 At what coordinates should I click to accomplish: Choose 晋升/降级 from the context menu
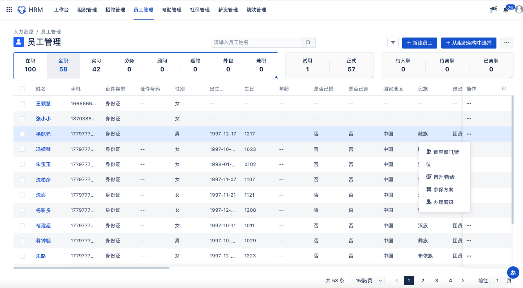coord(445,177)
